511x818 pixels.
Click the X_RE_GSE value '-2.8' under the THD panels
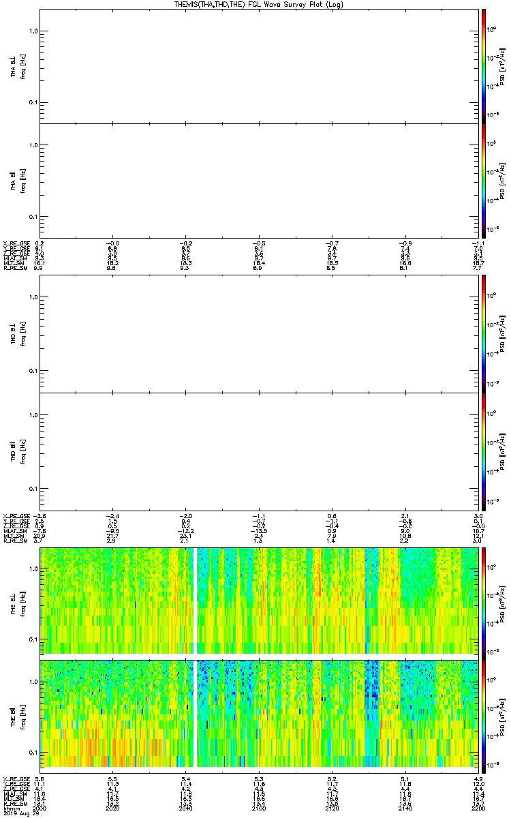(40, 515)
